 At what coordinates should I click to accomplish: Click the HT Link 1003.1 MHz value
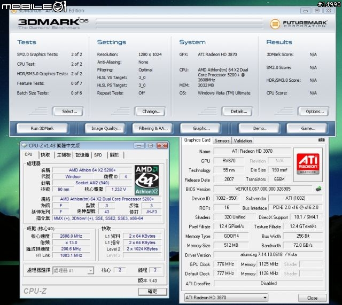(x=71, y=255)
